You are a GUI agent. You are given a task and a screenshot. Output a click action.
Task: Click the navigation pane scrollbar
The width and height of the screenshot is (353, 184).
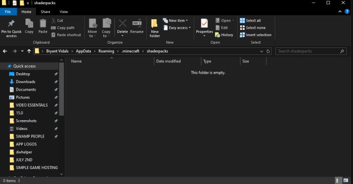(x=62, y=89)
